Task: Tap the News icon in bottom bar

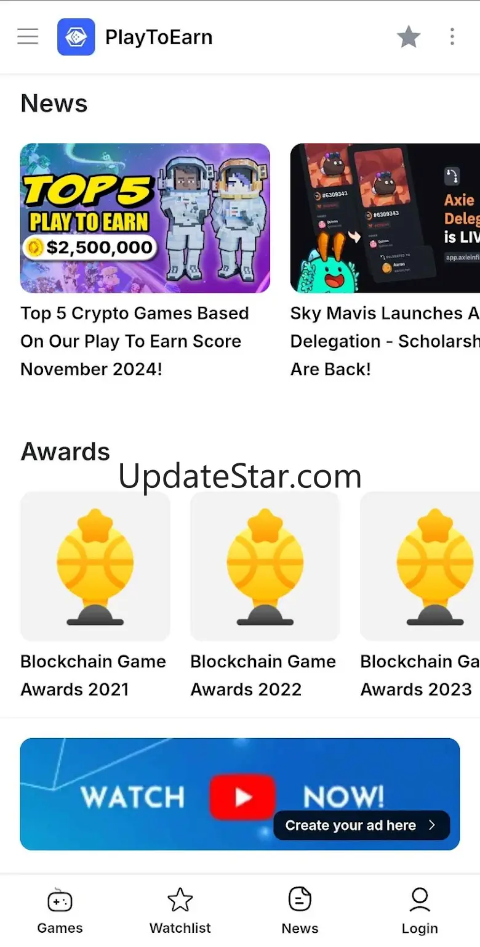Action: coord(300,900)
